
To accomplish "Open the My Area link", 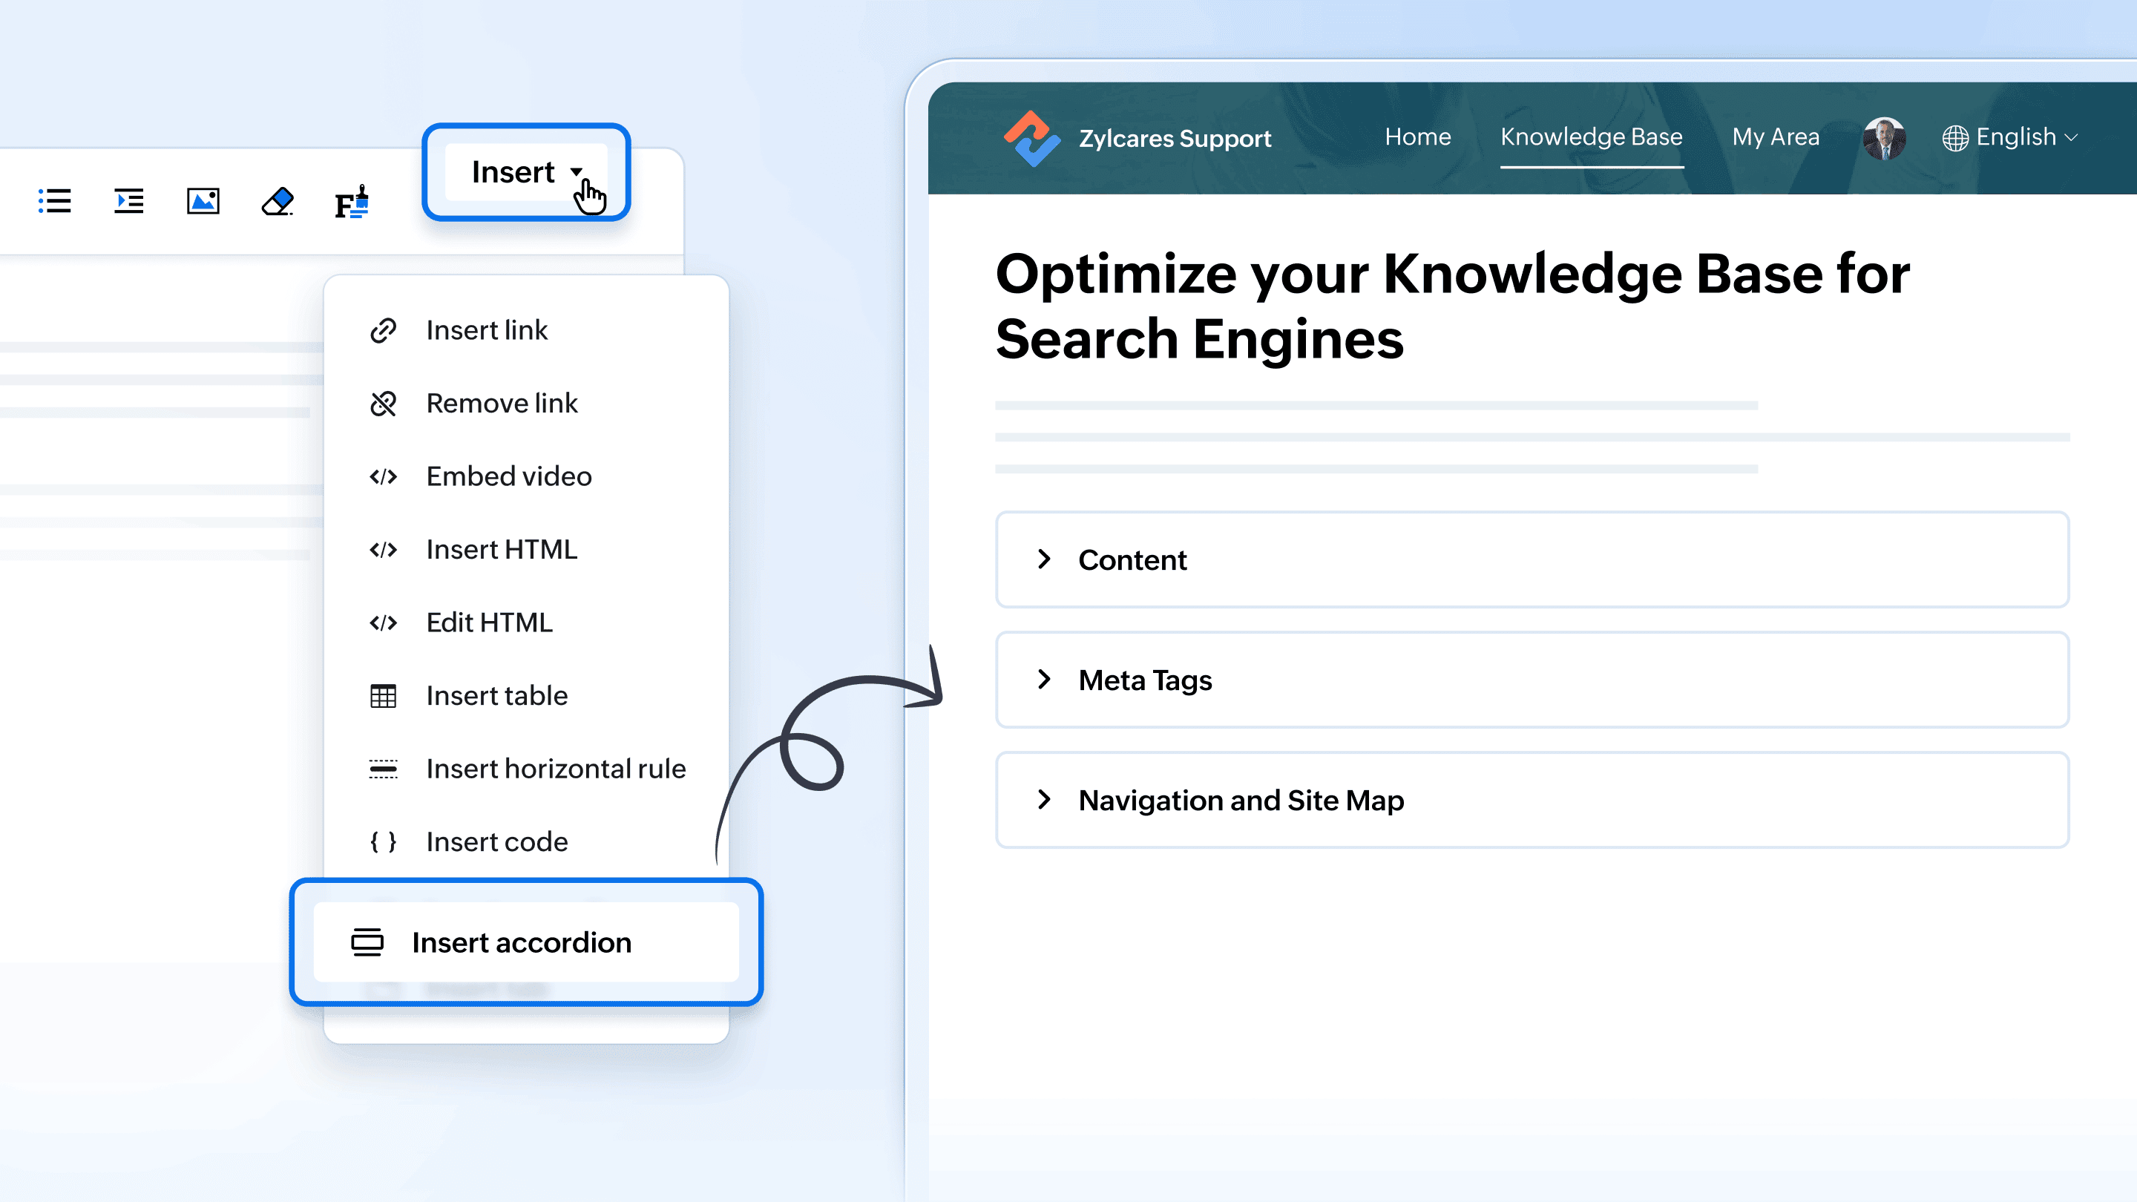I will click(x=1776, y=137).
